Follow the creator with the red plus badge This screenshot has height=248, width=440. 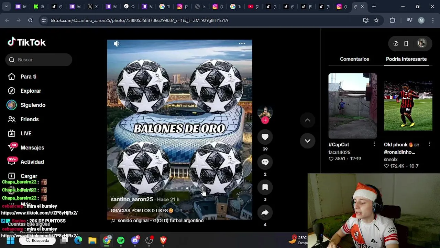tap(265, 120)
